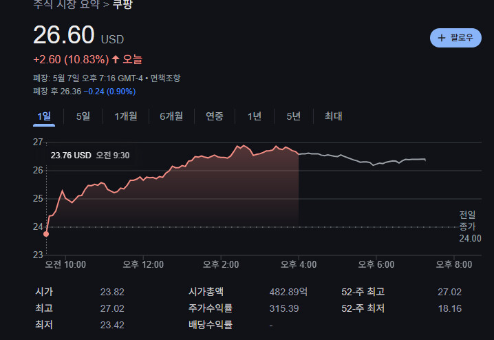Viewport: 494px width, 340px height.
Task: Switch to the 최대 range tab
Action: (x=333, y=116)
